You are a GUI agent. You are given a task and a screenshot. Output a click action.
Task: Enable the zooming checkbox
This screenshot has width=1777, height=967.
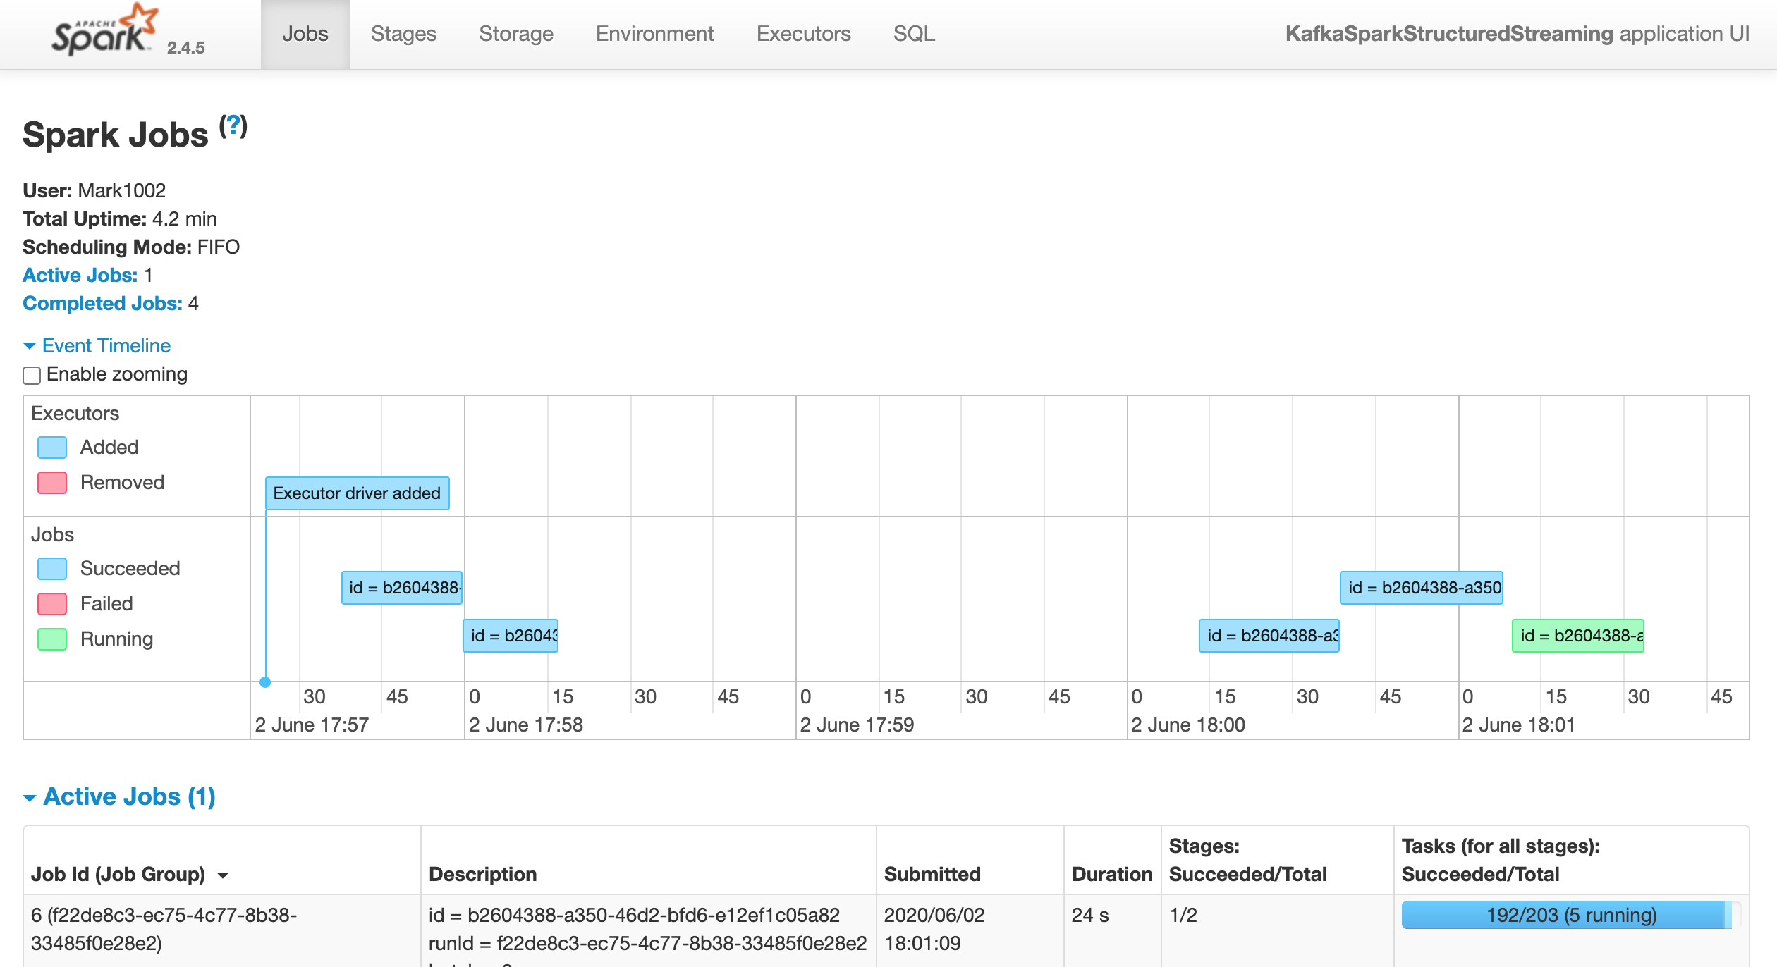point(32,375)
